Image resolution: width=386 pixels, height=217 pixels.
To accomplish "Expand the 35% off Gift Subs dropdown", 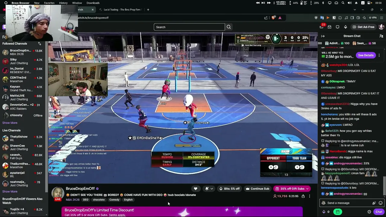I will 292,189.
